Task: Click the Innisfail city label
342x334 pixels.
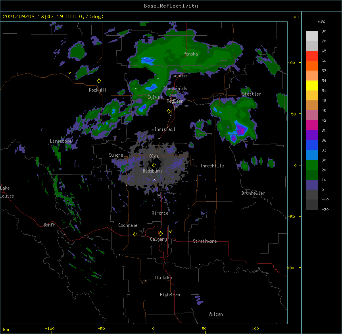Action: 165,129
